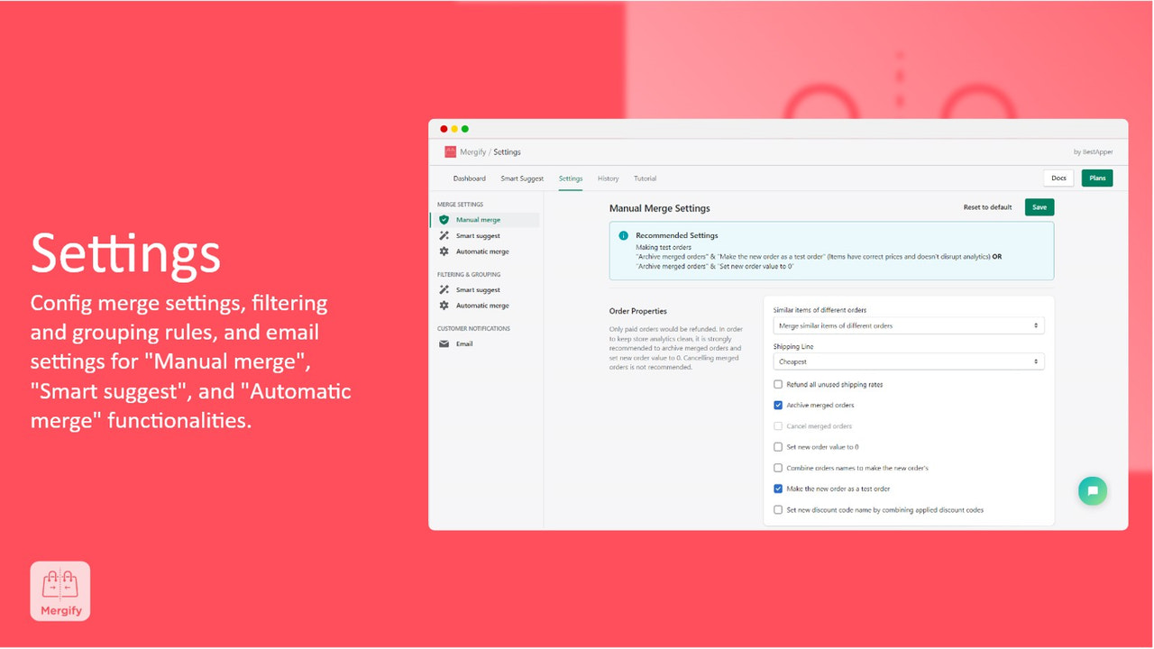Open the Dashboard tab
The width and height of the screenshot is (1154, 649).
(470, 178)
